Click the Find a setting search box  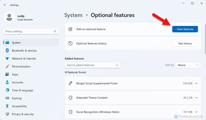[31, 31]
